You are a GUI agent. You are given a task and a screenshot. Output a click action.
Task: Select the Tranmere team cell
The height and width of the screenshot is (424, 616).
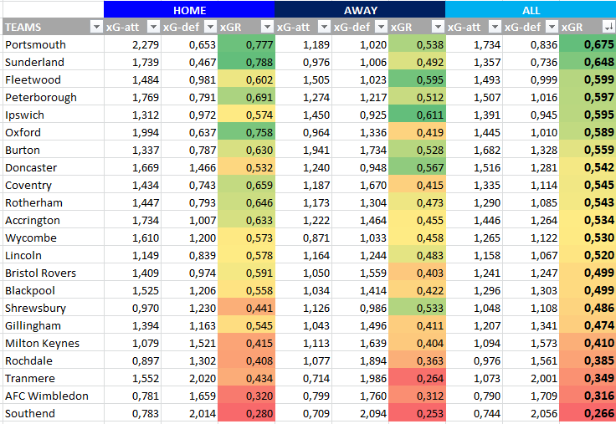point(53,378)
